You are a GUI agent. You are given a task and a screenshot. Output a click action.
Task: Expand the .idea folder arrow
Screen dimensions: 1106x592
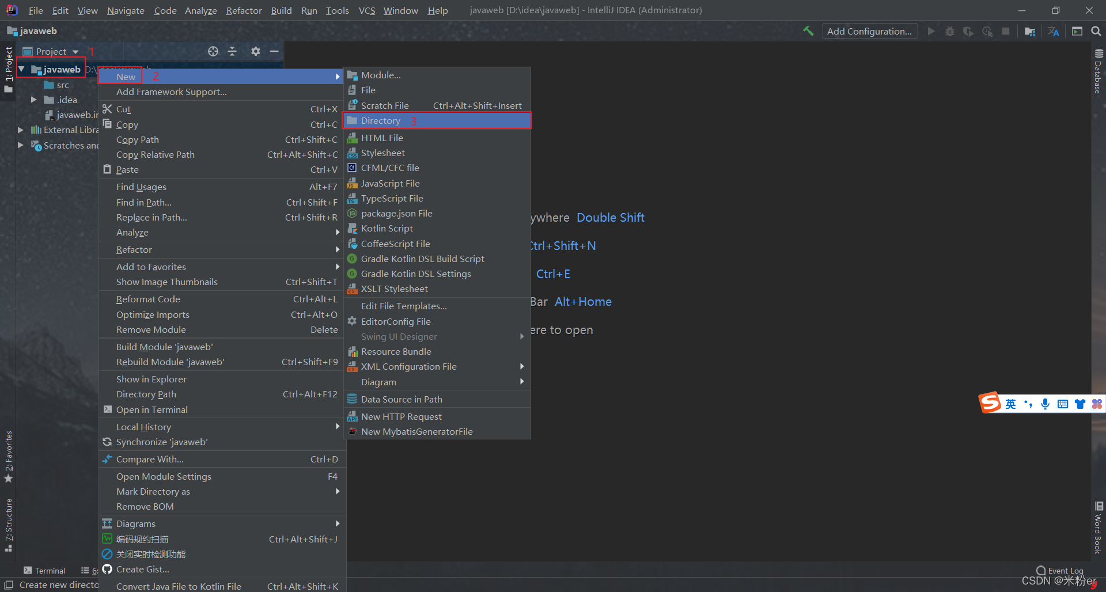tap(33, 100)
